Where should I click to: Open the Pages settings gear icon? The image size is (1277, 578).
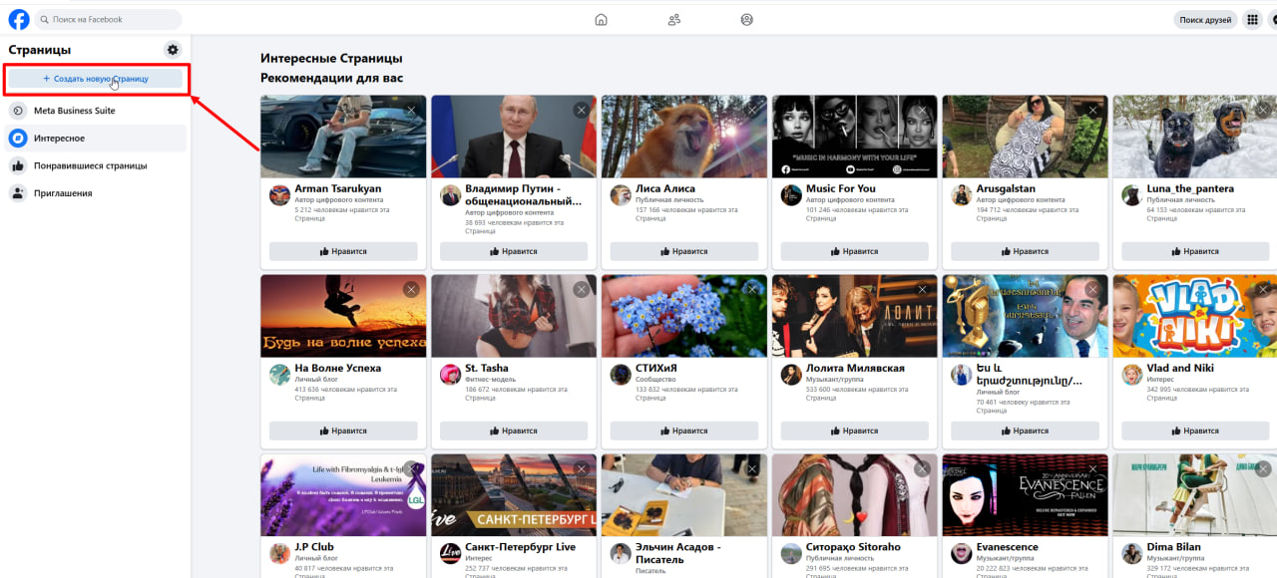click(x=173, y=50)
